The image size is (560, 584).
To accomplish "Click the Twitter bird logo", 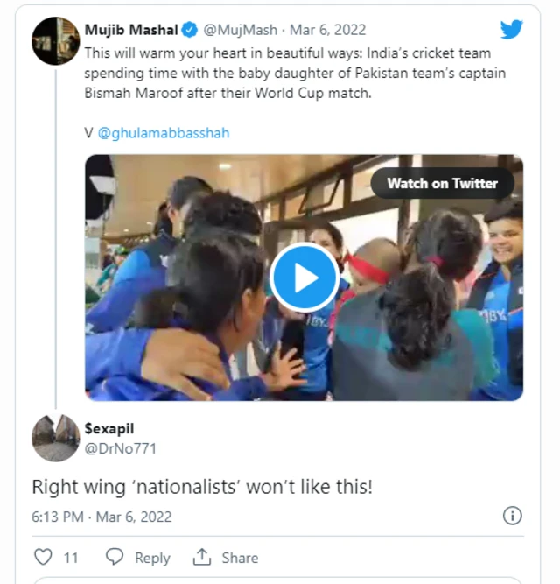I will (x=512, y=30).
